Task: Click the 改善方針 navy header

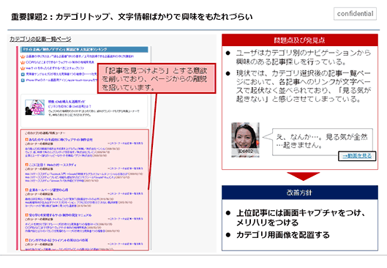Action: pyautogui.click(x=300, y=193)
